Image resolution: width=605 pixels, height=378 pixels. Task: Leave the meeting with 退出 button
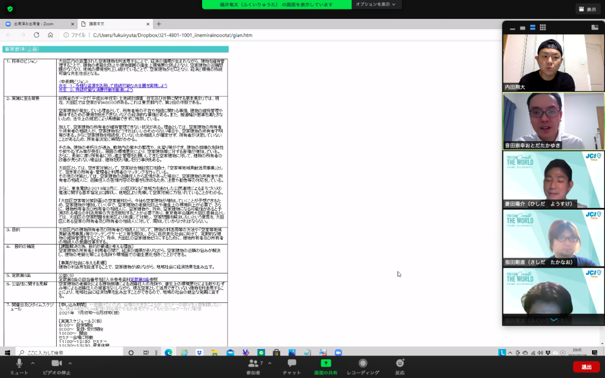coord(586,367)
